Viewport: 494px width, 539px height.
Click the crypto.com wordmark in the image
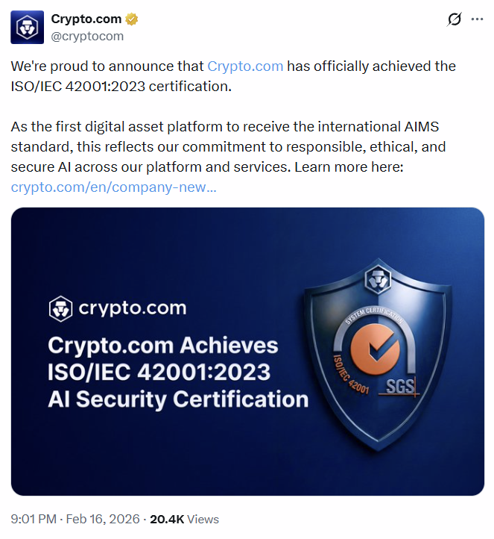132,308
